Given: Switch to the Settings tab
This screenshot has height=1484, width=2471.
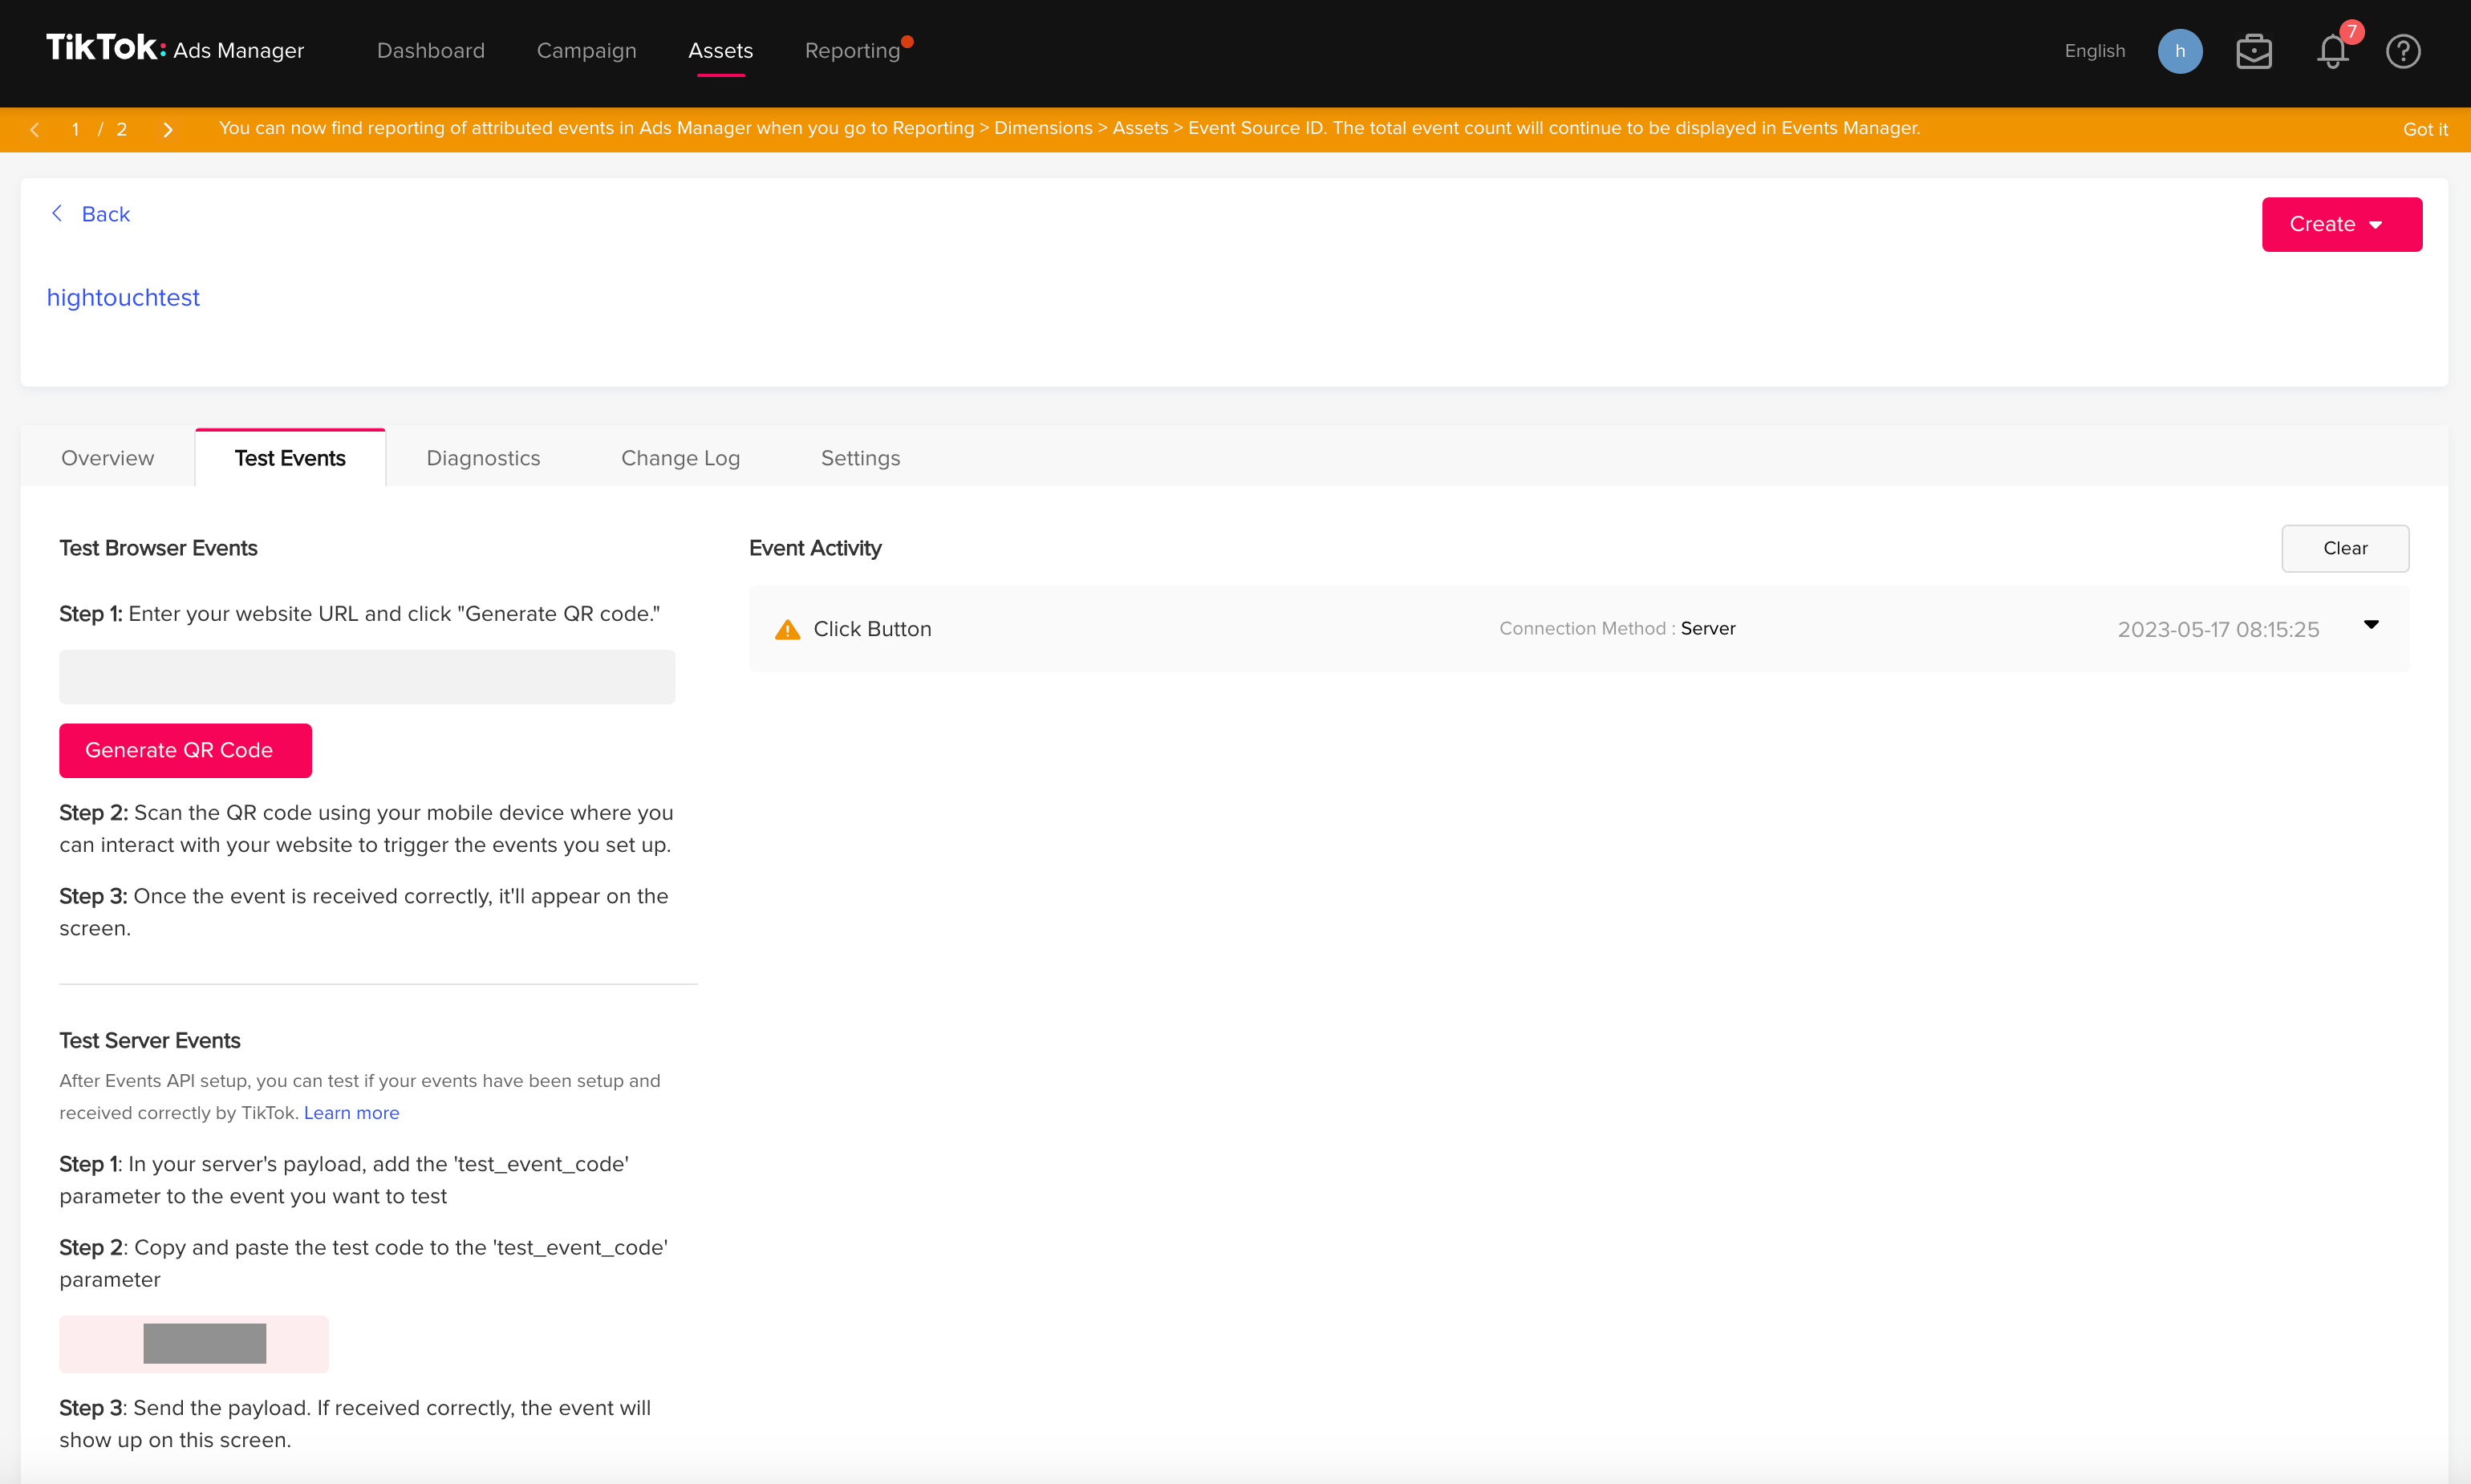Looking at the screenshot, I should tap(860, 458).
